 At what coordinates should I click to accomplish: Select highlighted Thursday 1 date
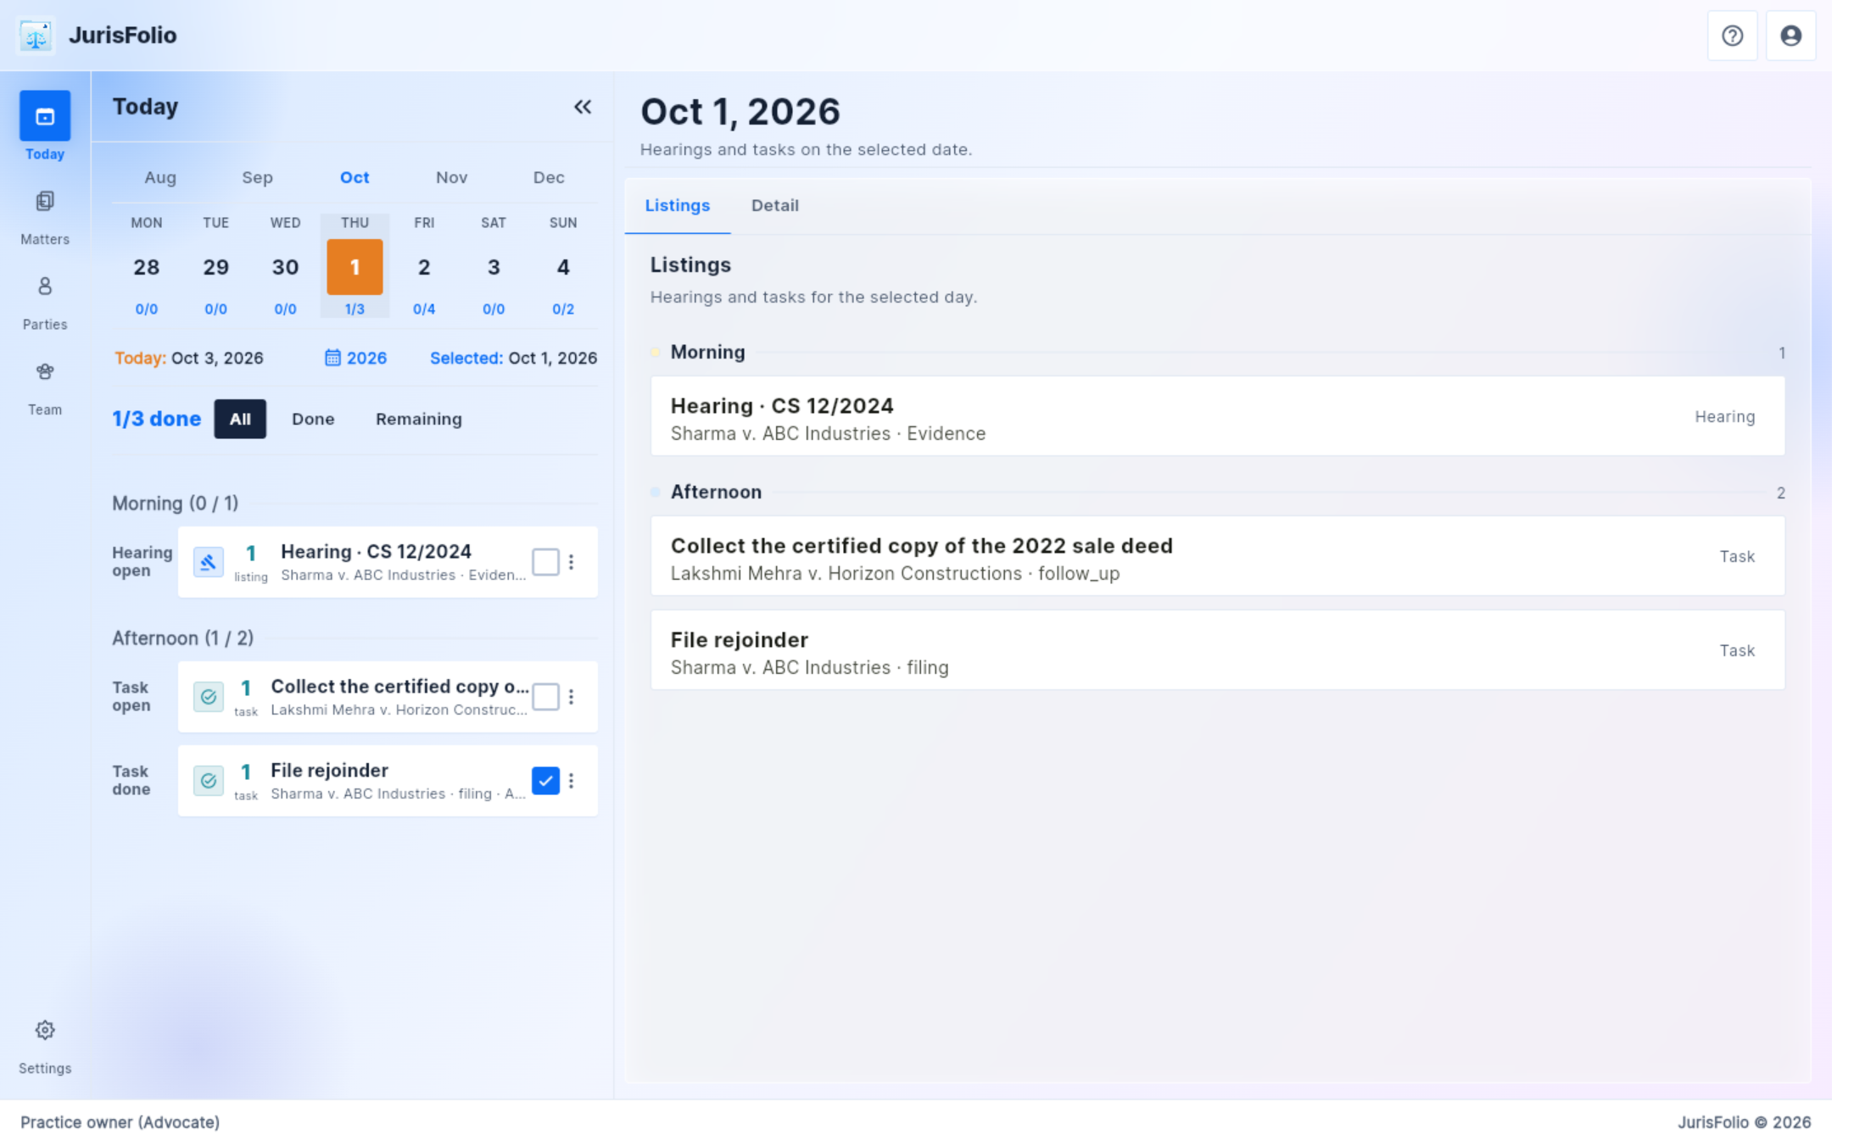(x=355, y=267)
